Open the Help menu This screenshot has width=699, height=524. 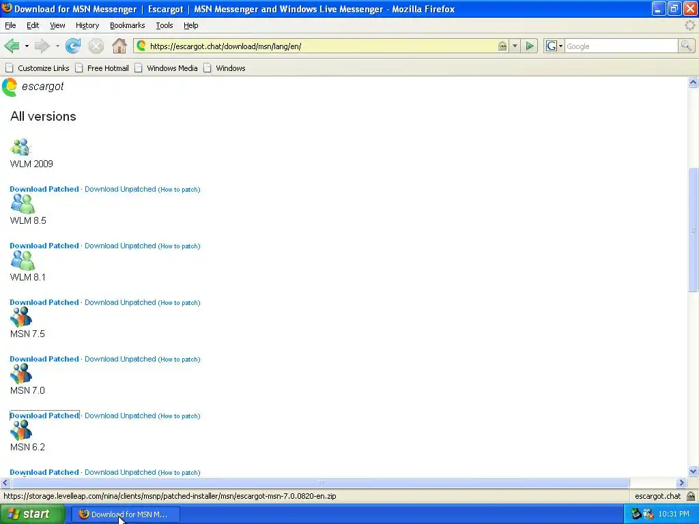(191, 25)
